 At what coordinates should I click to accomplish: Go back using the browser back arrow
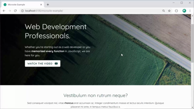click(x=4, y=11)
